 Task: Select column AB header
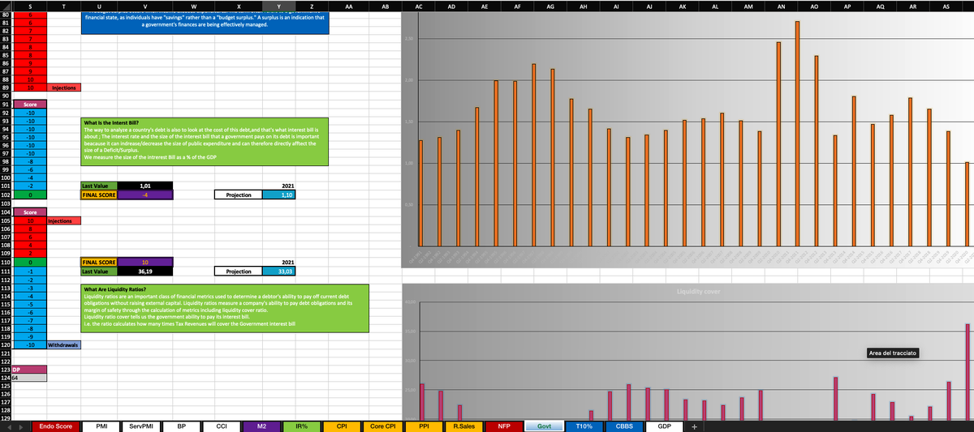click(x=385, y=6)
